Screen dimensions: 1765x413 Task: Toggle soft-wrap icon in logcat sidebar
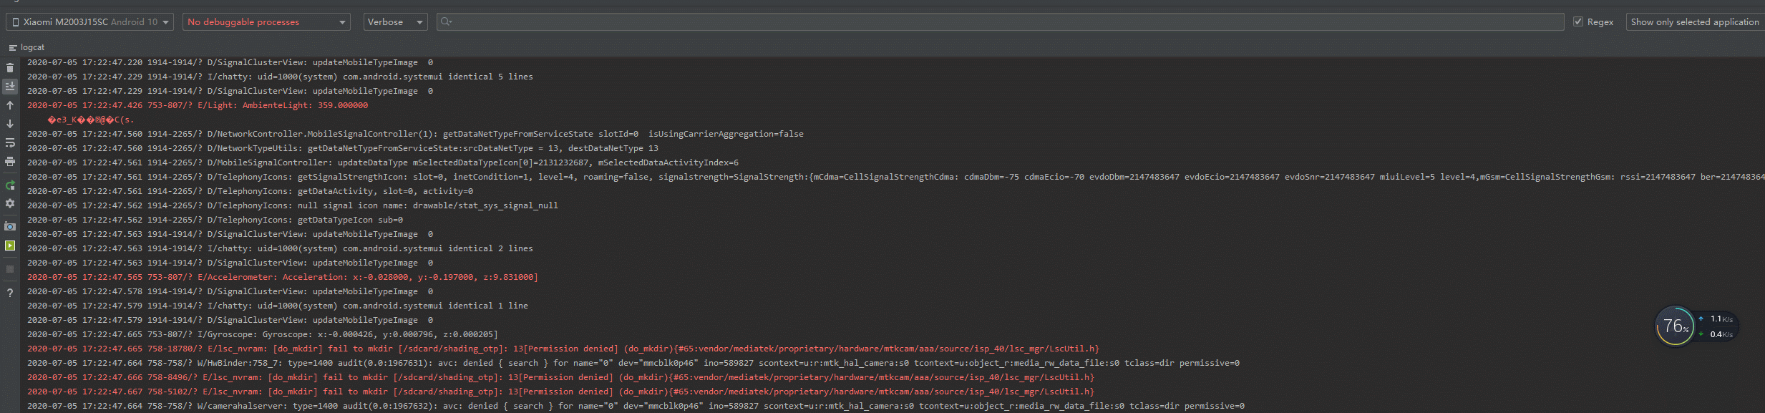[10, 143]
